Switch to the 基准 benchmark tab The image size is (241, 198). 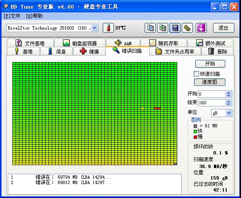pyautogui.click(x=23, y=51)
